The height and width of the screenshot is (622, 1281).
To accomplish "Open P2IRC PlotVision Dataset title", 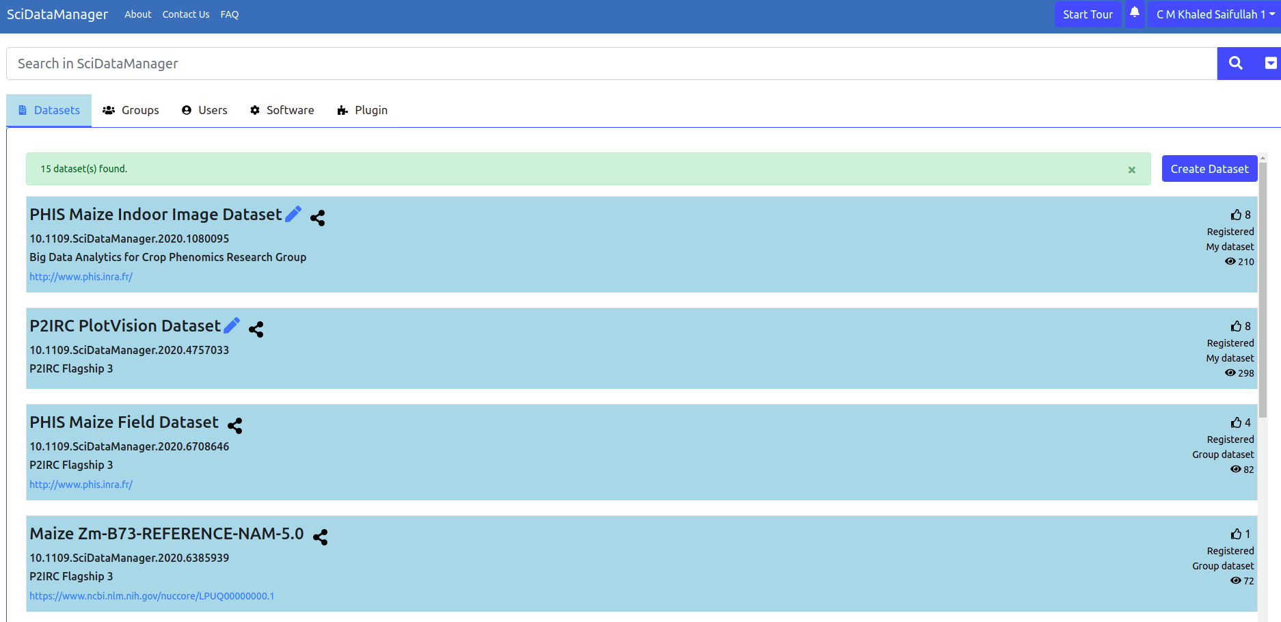I will point(125,326).
